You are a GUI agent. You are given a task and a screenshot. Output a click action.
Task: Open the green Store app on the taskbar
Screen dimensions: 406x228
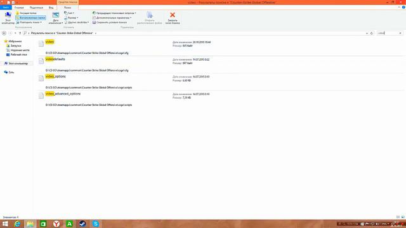tap(43, 224)
